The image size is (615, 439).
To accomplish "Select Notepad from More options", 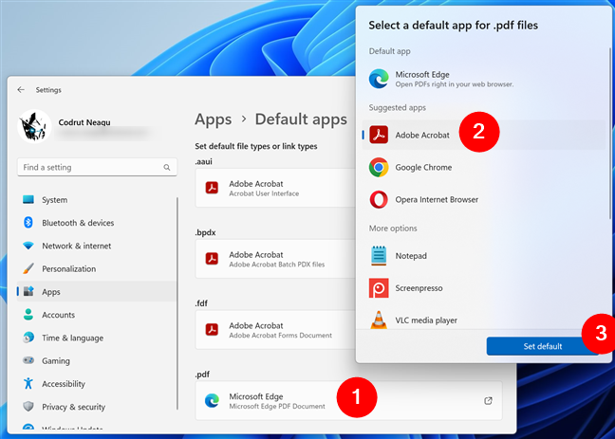I will [484, 256].
